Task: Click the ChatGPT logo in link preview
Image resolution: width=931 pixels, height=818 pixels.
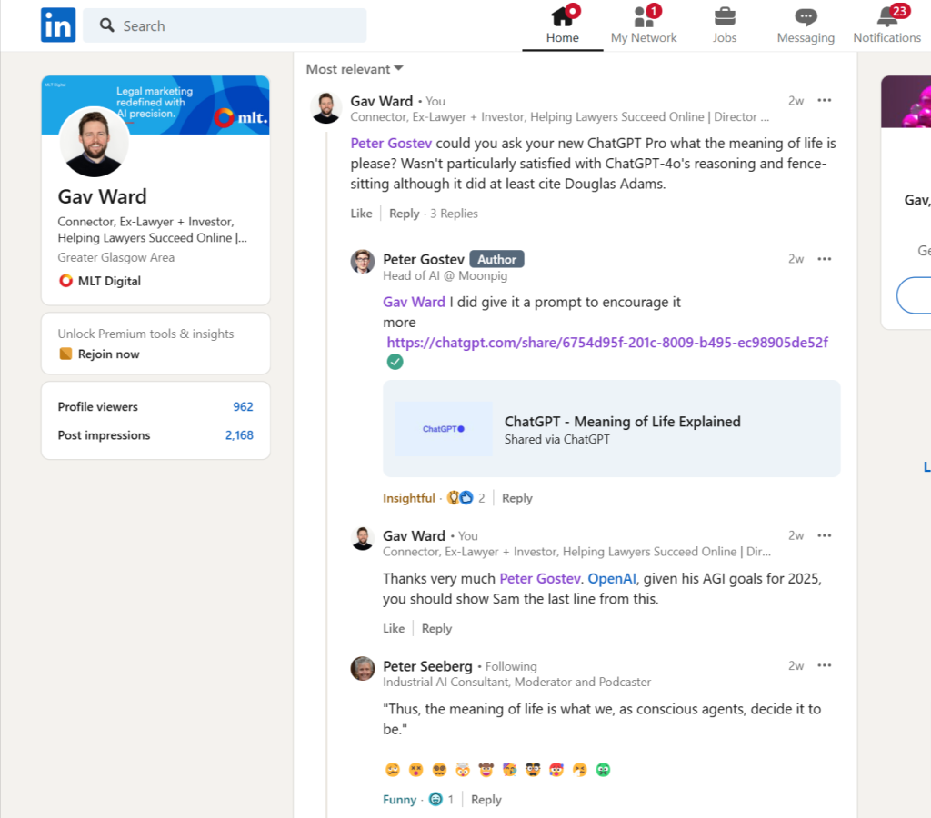Action: [x=444, y=429]
